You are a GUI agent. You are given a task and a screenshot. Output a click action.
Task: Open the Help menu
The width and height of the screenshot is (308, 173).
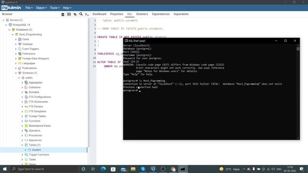click(x=67, y=8)
